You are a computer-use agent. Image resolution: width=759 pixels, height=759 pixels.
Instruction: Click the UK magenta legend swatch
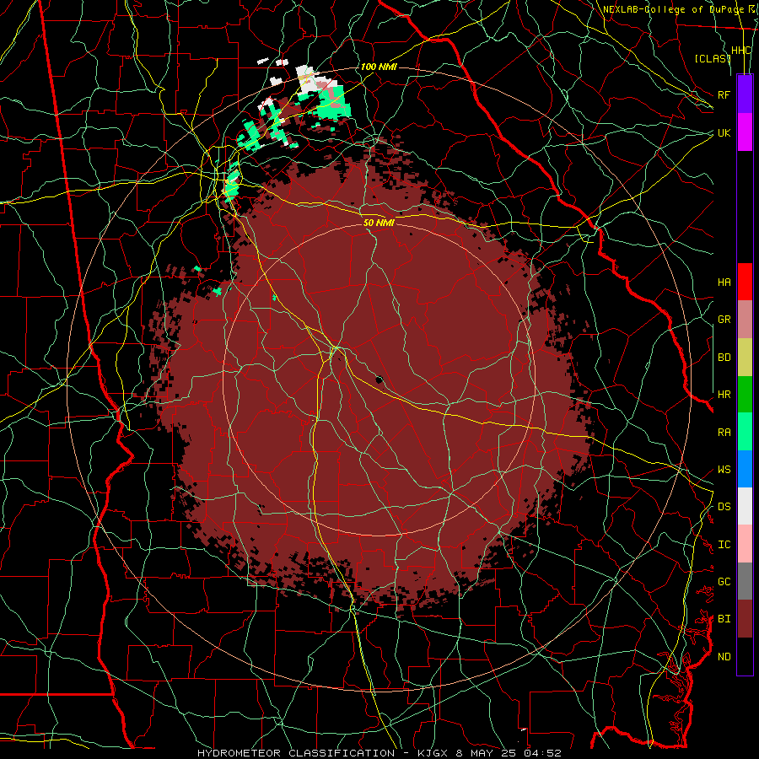[745, 132]
